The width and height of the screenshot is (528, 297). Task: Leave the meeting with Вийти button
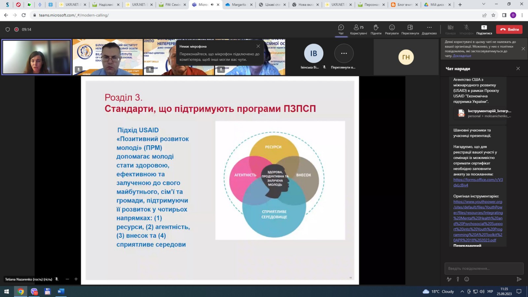509,29
